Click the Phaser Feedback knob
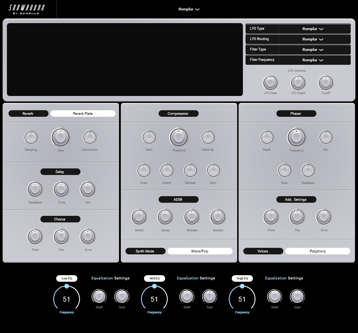The image size is (358, 333). tap(308, 170)
